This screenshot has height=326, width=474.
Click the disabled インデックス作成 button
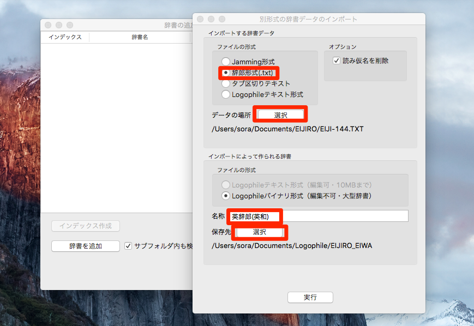(86, 226)
